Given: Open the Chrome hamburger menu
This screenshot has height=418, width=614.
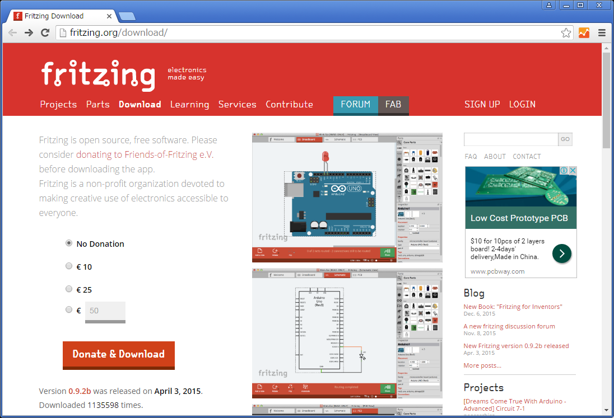Looking at the screenshot, I should pyautogui.click(x=602, y=33).
